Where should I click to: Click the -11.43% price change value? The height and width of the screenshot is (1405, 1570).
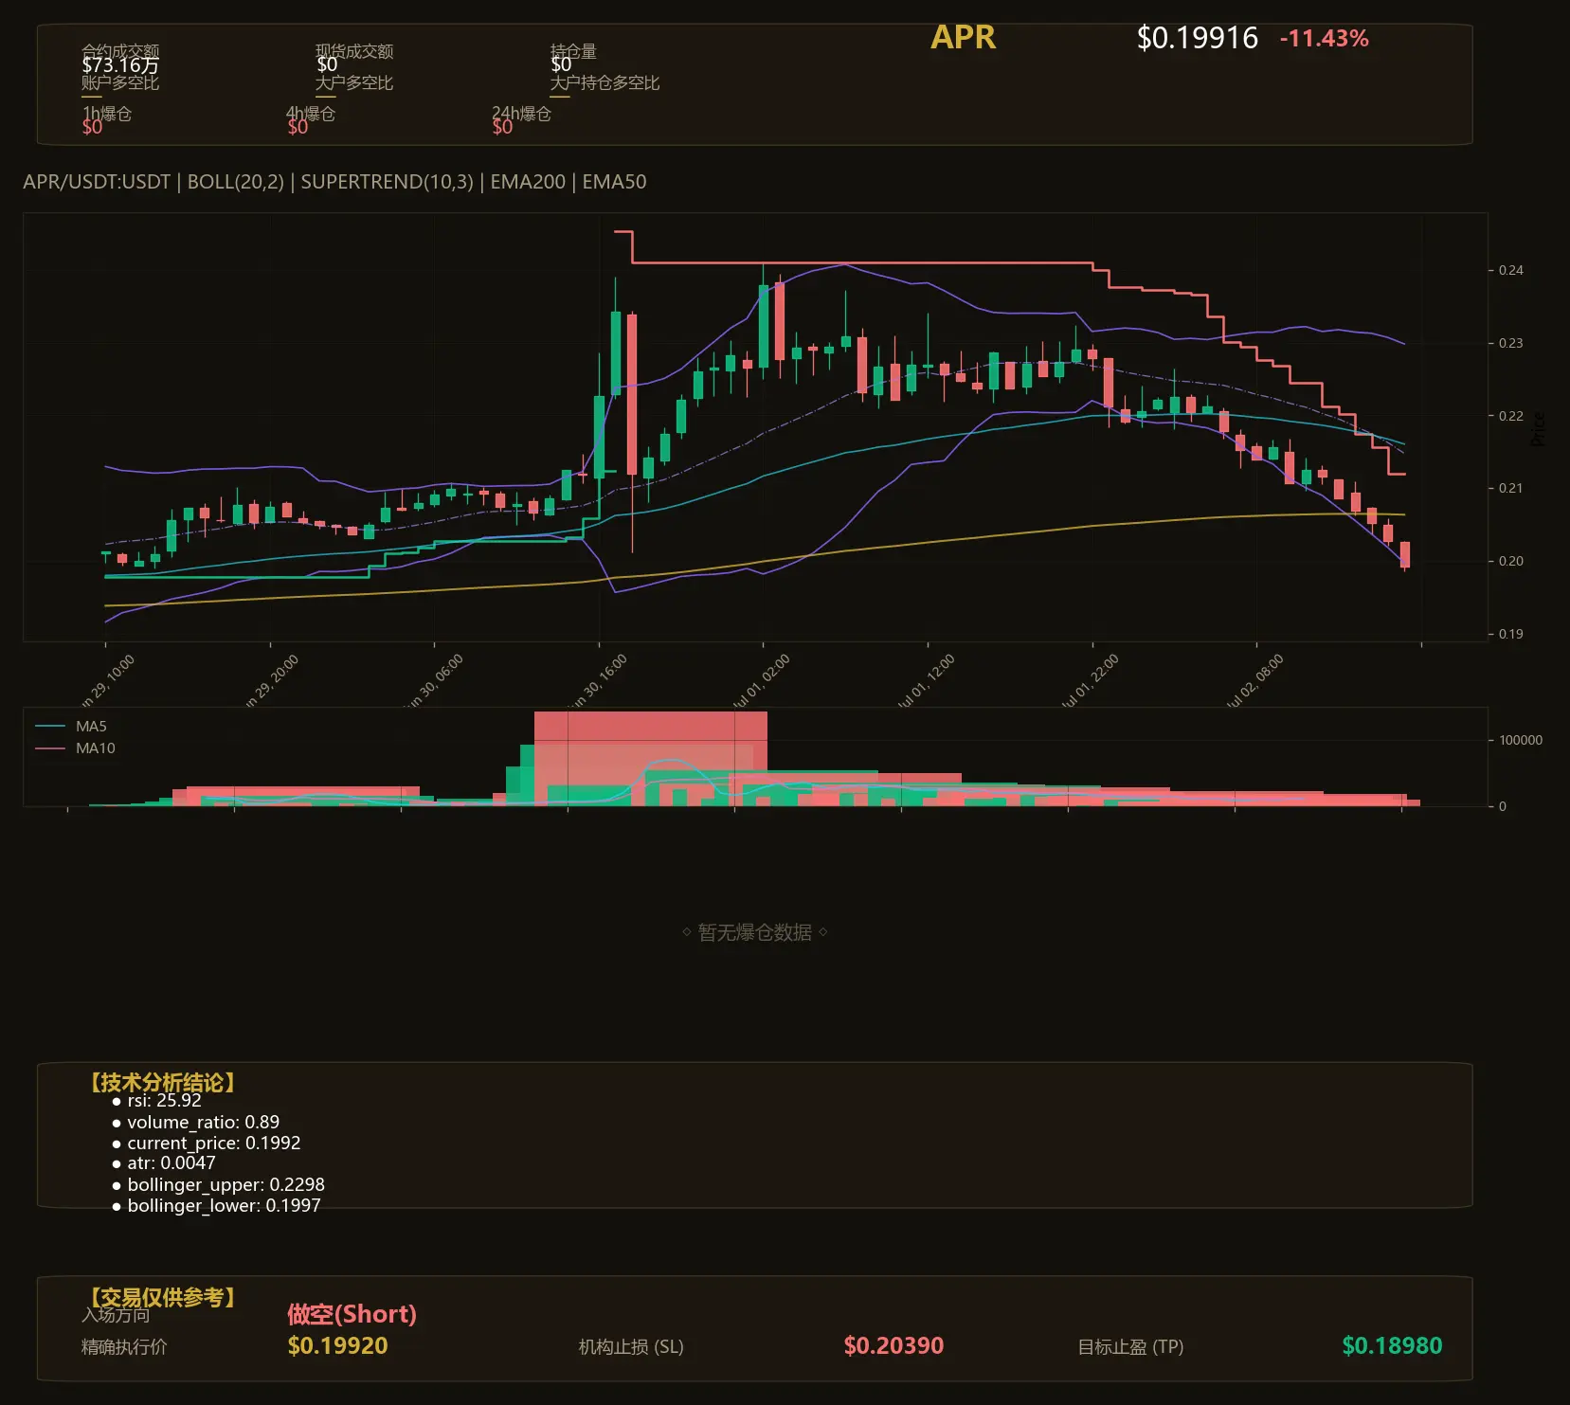tap(1324, 39)
